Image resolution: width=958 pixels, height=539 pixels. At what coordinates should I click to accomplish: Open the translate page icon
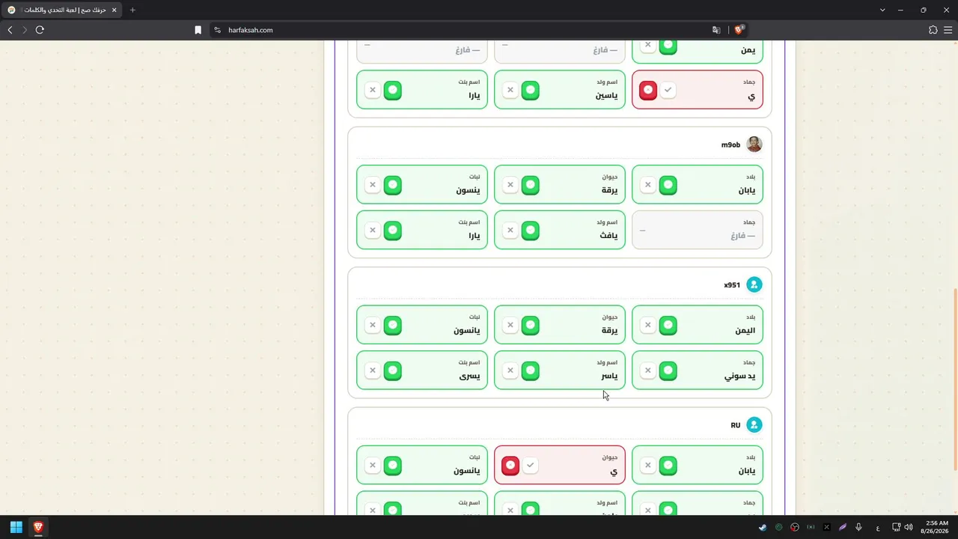pyautogui.click(x=716, y=30)
